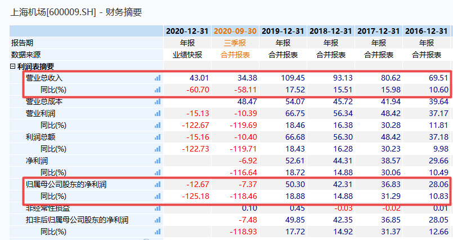
Task: Click 合并报表 under the 2020-09-30 column
Action: click(235, 55)
